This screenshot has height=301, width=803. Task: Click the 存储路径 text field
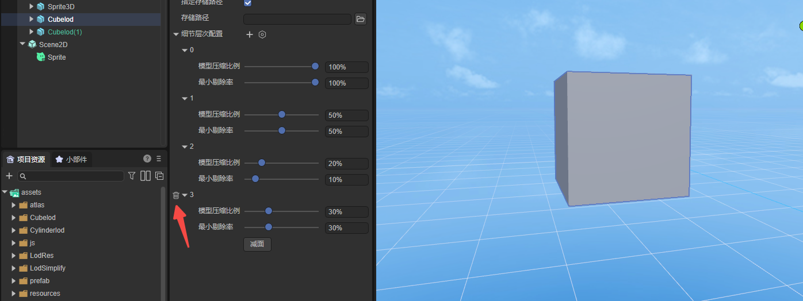297,19
